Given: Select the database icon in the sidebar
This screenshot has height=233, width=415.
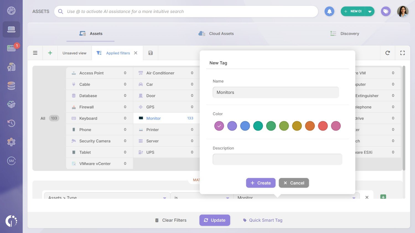Looking at the screenshot, I should tap(11, 86).
